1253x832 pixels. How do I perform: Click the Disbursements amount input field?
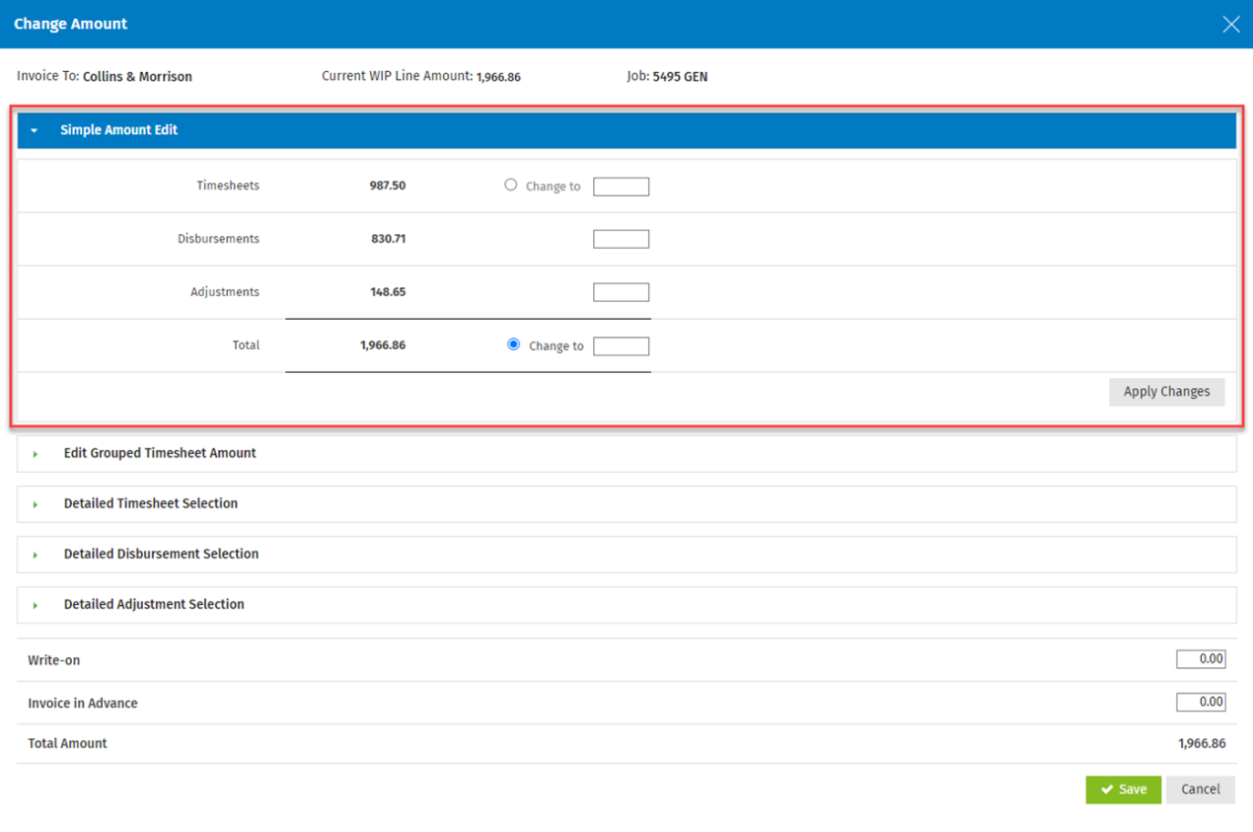tap(621, 239)
